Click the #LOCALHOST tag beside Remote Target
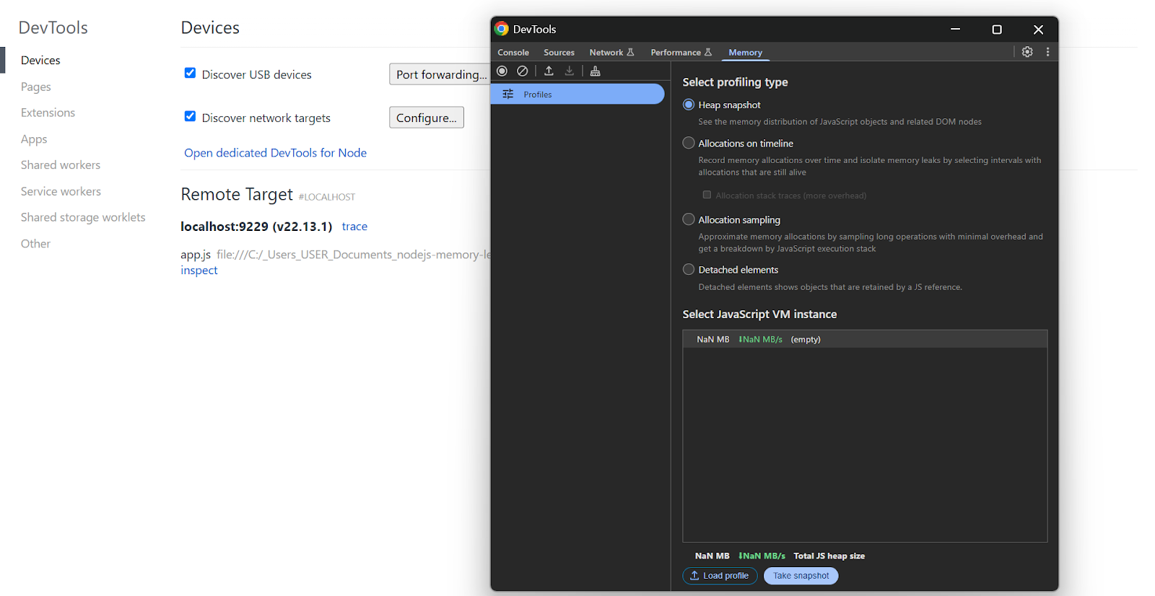 327,197
